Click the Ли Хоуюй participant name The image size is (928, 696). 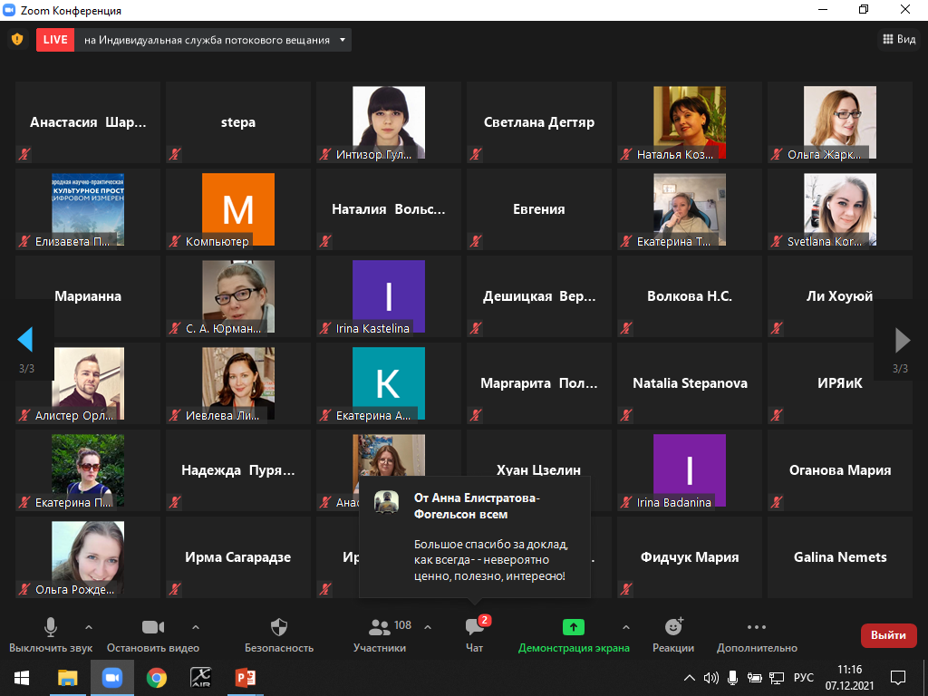840,296
